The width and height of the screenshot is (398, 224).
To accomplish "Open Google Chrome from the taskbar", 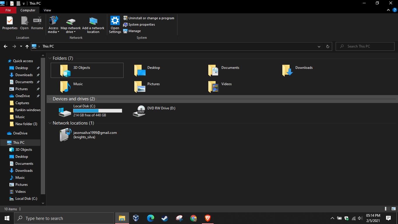I will coord(193,218).
